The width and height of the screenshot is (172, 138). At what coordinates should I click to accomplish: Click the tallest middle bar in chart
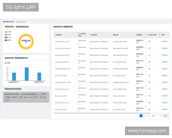click(x=27, y=74)
